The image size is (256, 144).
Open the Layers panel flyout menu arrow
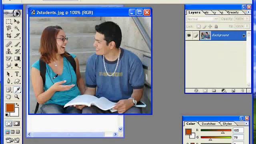(248, 12)
